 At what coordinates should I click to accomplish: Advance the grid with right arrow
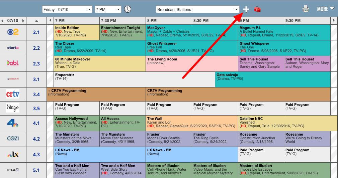[x=333, y=21]
